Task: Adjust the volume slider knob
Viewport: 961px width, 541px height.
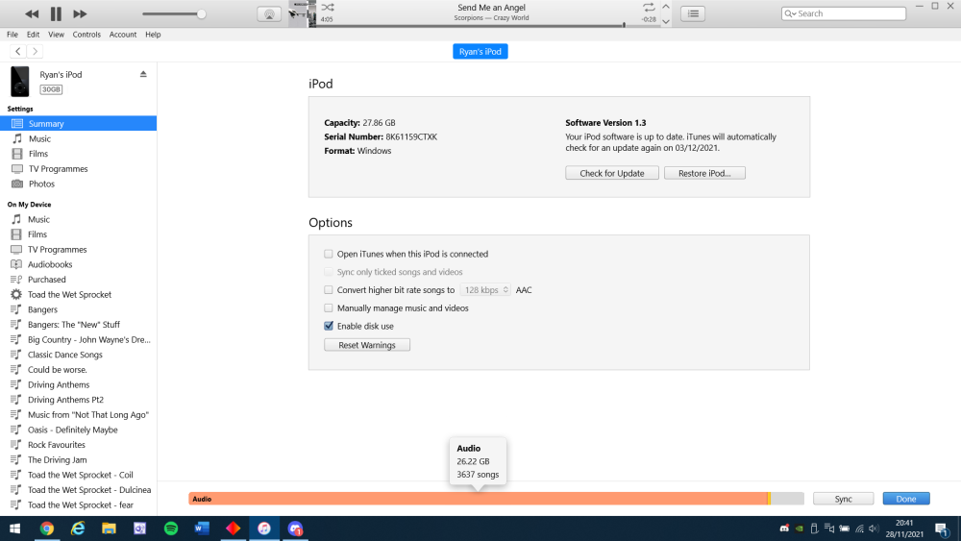Action: click(201, 14)
